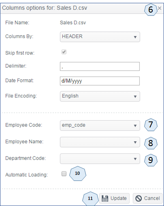This screenshot has width=164, height=206.
Task: Focus the Date Format d/M/yyyy field
Action: (100, 81)
